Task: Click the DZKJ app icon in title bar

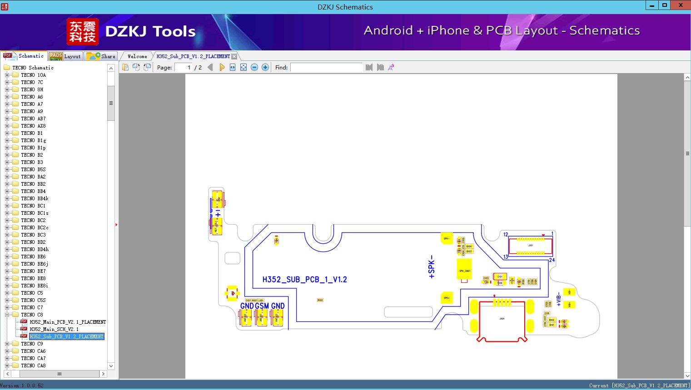Action: tap(5, 6)
